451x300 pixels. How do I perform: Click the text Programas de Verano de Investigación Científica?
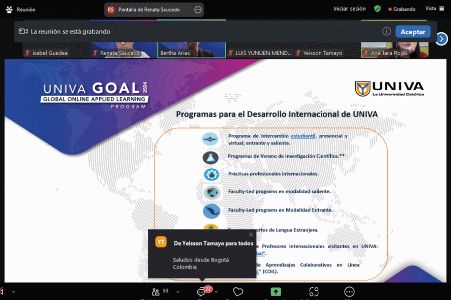tap(286, 156)
